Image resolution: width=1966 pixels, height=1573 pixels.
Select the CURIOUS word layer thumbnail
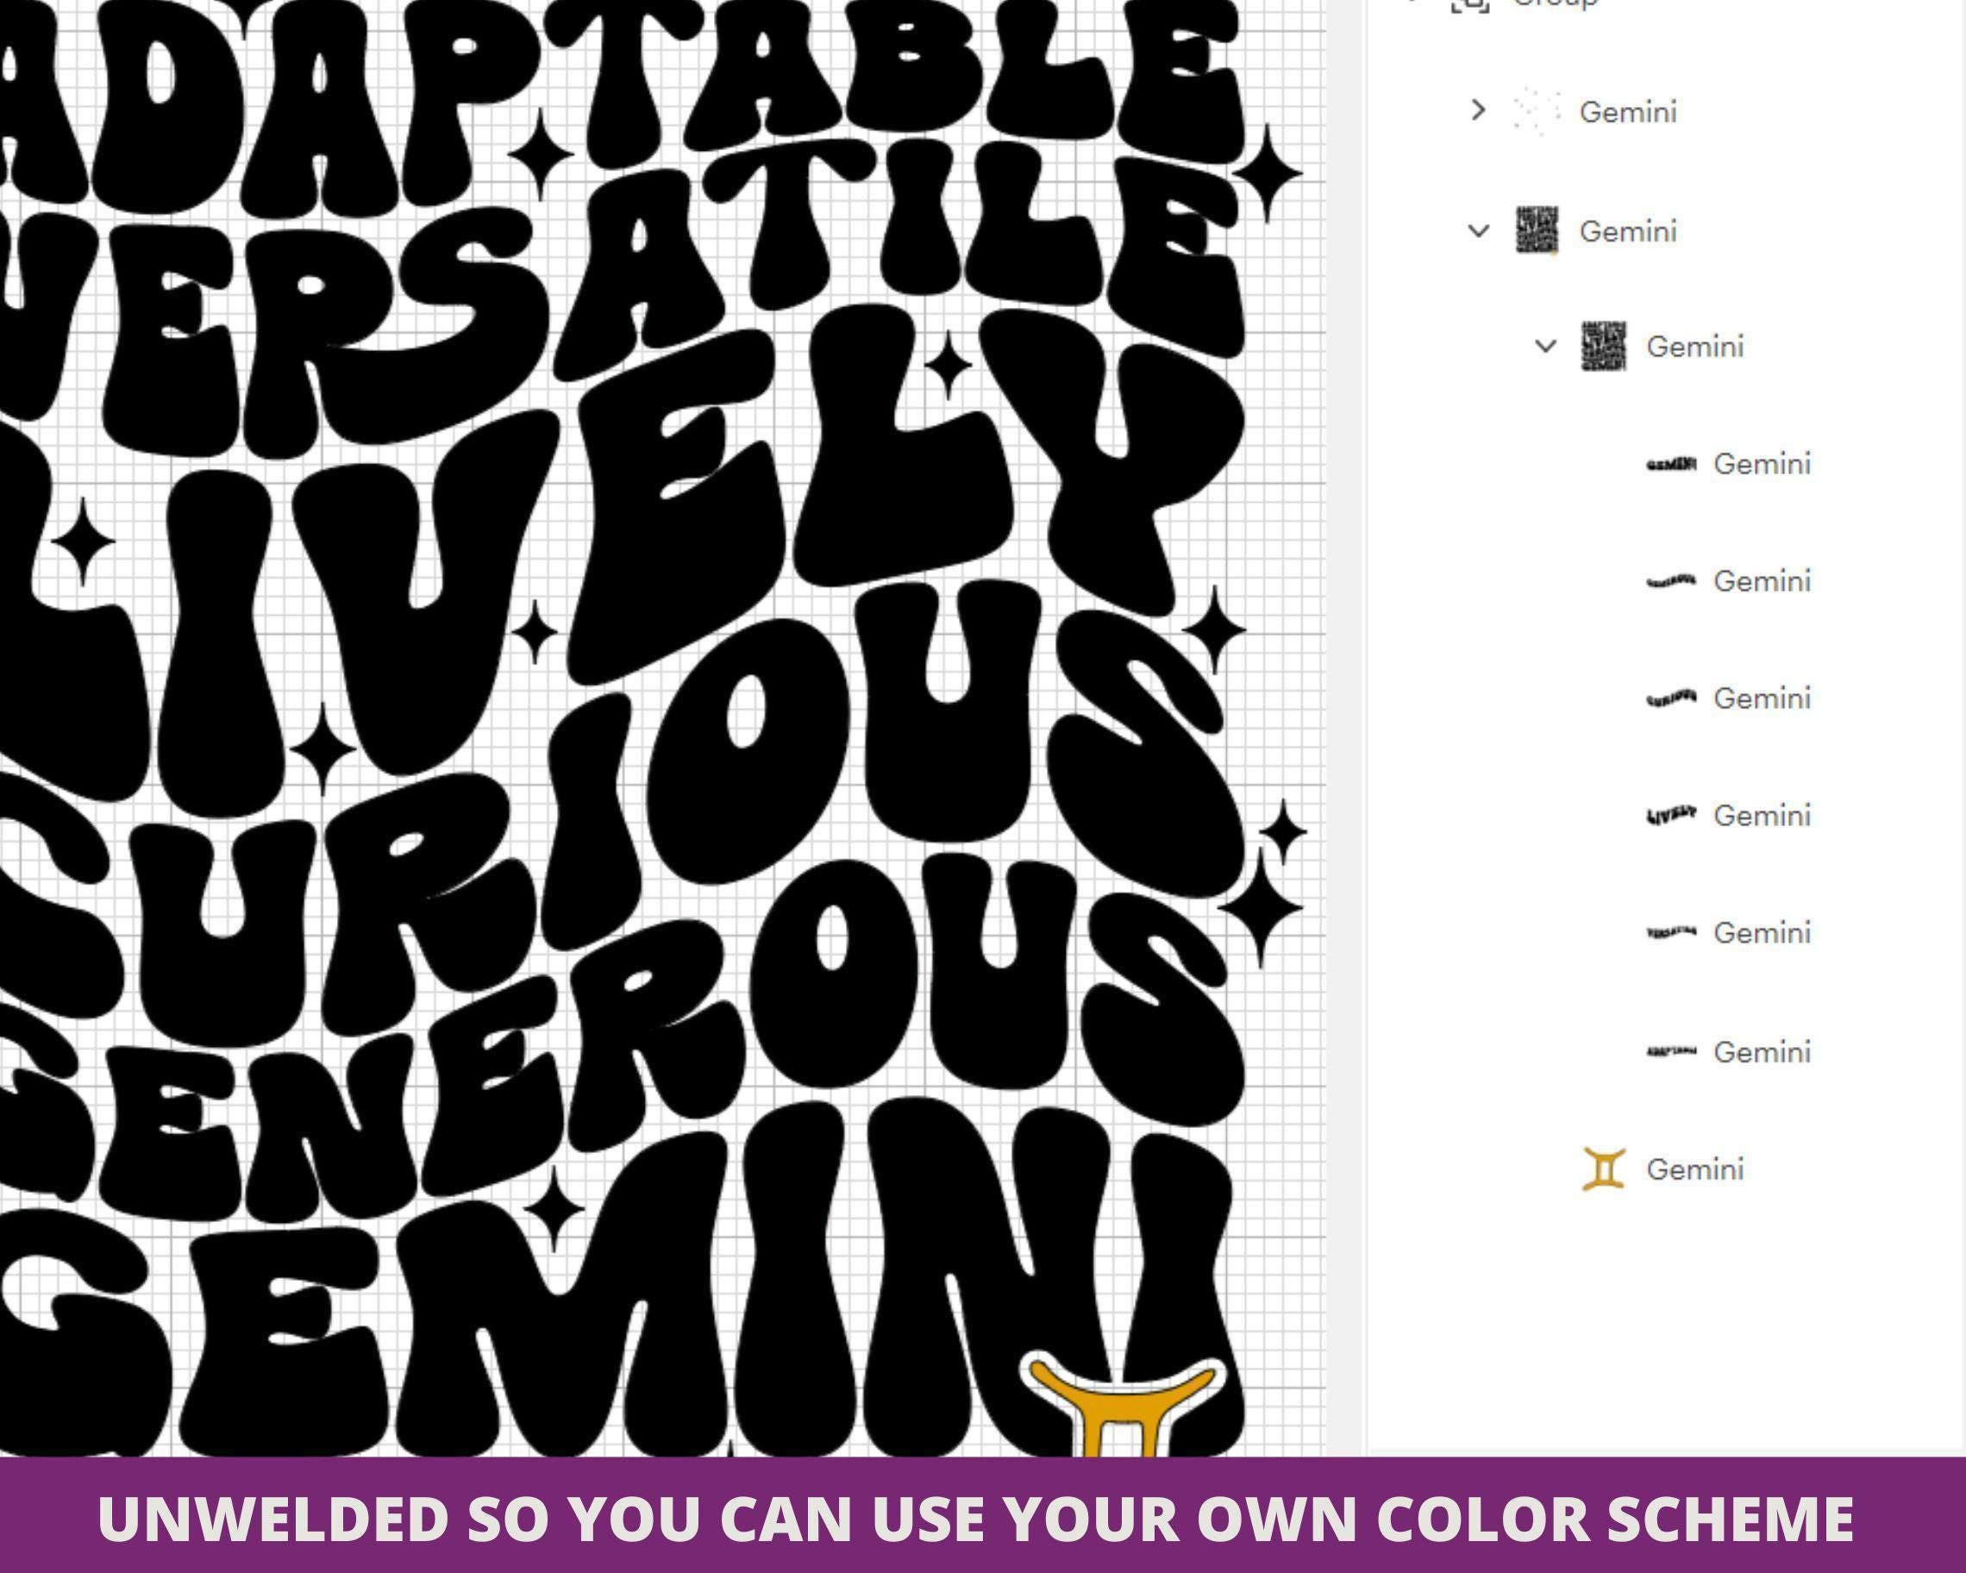1670,699
